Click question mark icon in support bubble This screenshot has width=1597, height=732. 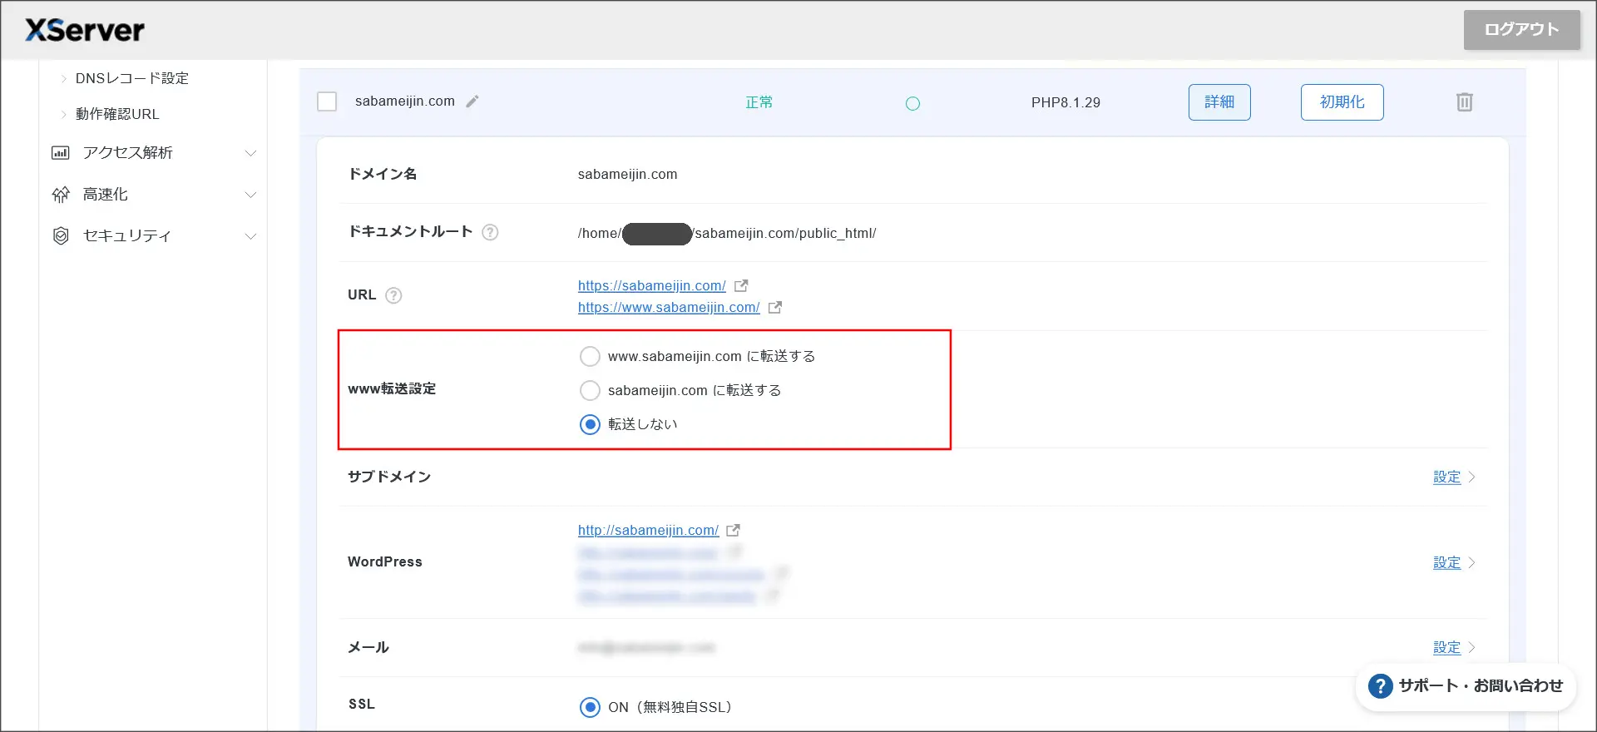point(1380,686)
